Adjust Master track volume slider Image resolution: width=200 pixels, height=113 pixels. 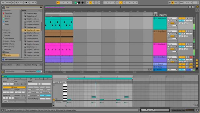coord(182,70)
